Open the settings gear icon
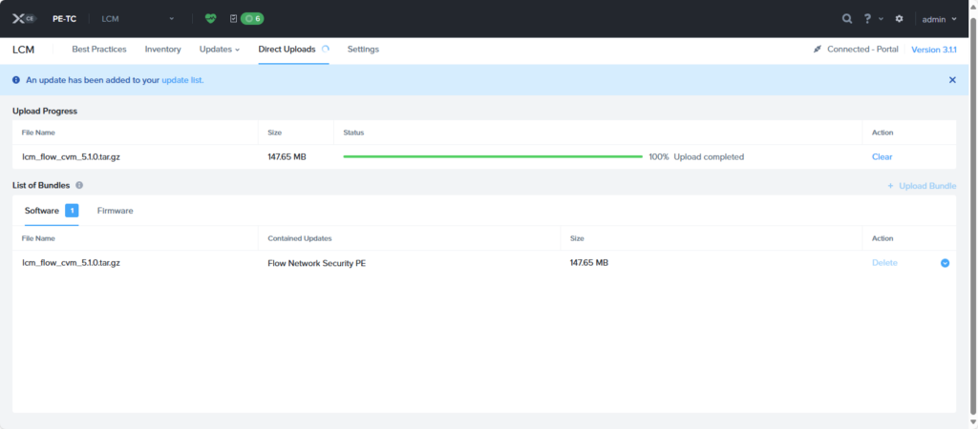This screenshot has height=429, width=978. coord(899,19)
